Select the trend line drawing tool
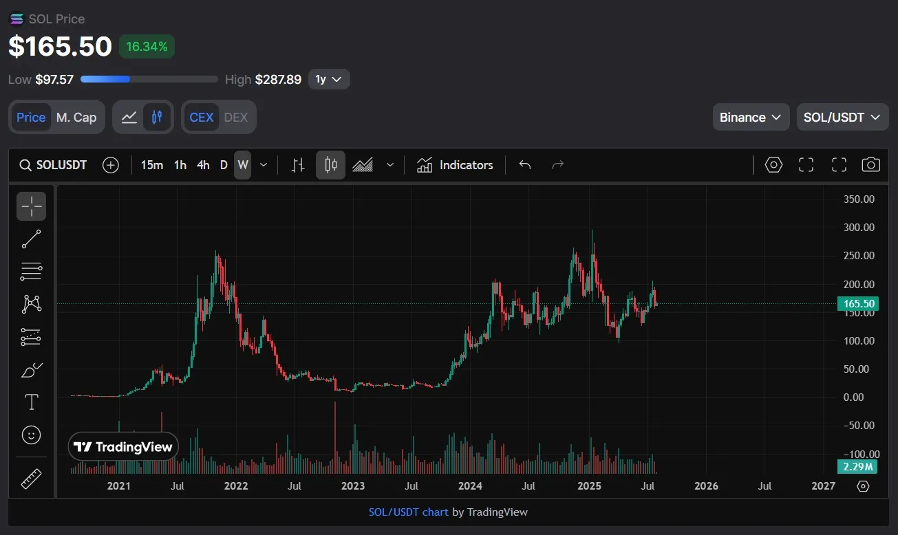 point(31,239)
